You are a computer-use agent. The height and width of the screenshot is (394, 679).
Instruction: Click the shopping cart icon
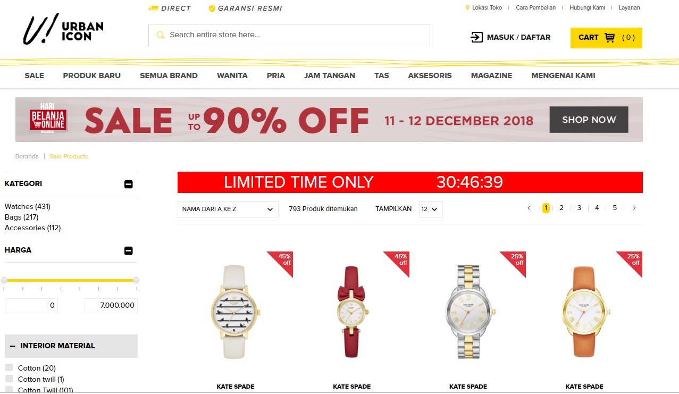click(610, 38)
